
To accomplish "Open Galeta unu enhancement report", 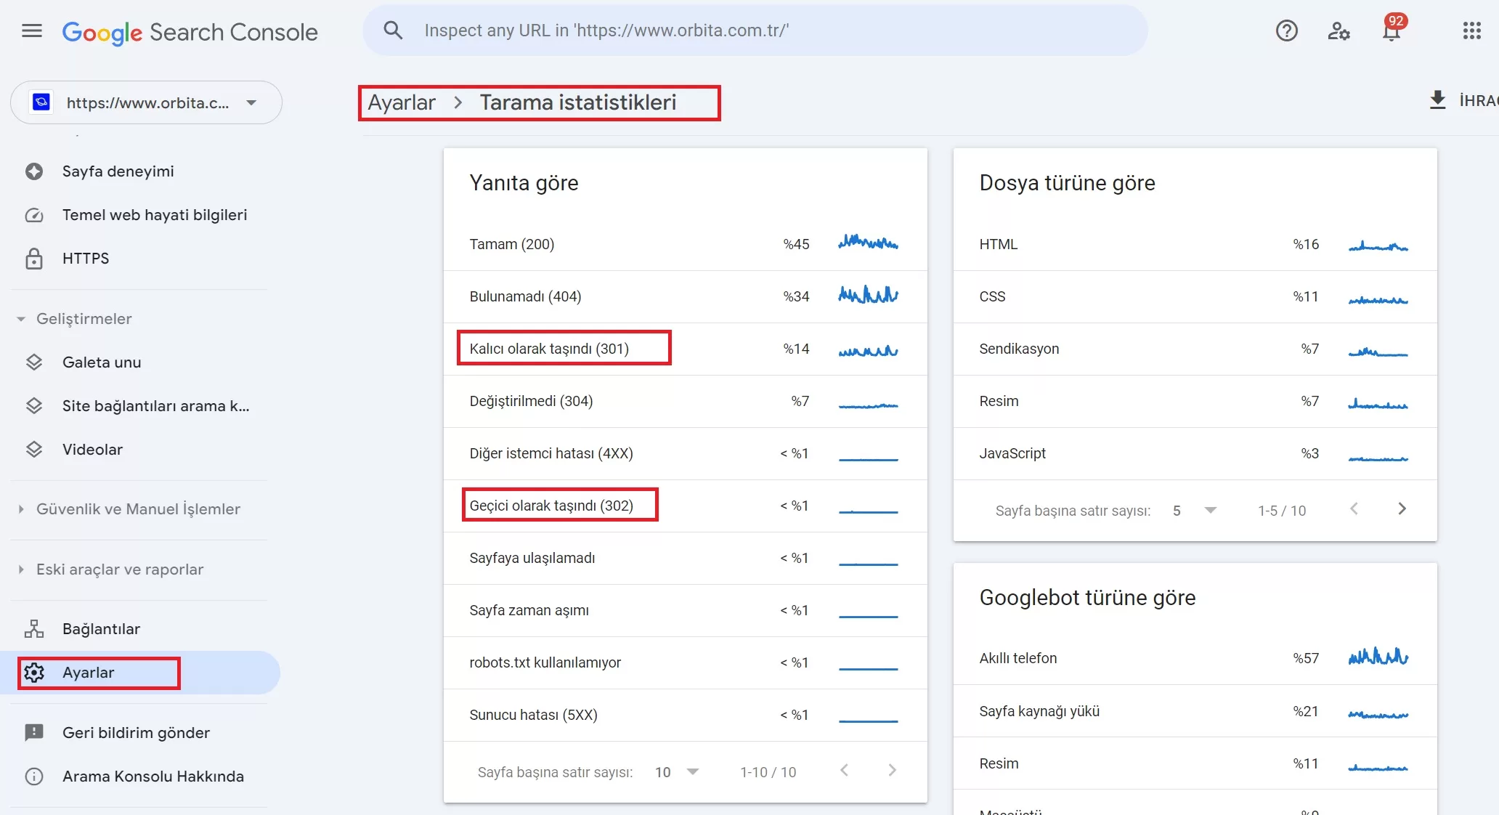I will point(140,362).
